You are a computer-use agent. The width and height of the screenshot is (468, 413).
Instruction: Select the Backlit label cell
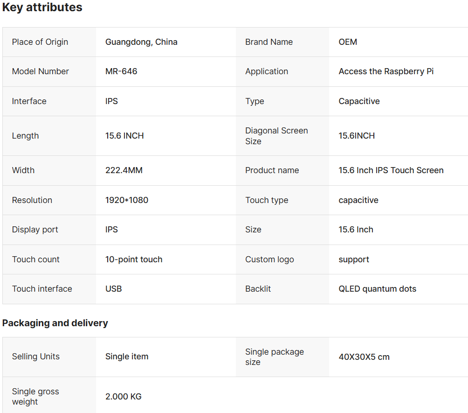point(258,289)
